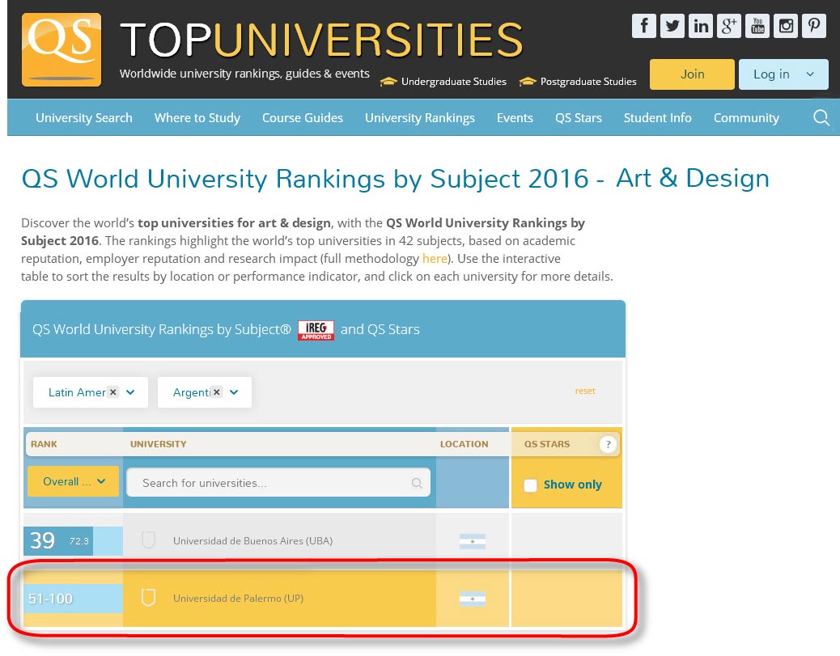
Task: Open Universidad de Buenos Aires (UBA)
Action: point(252,541)
